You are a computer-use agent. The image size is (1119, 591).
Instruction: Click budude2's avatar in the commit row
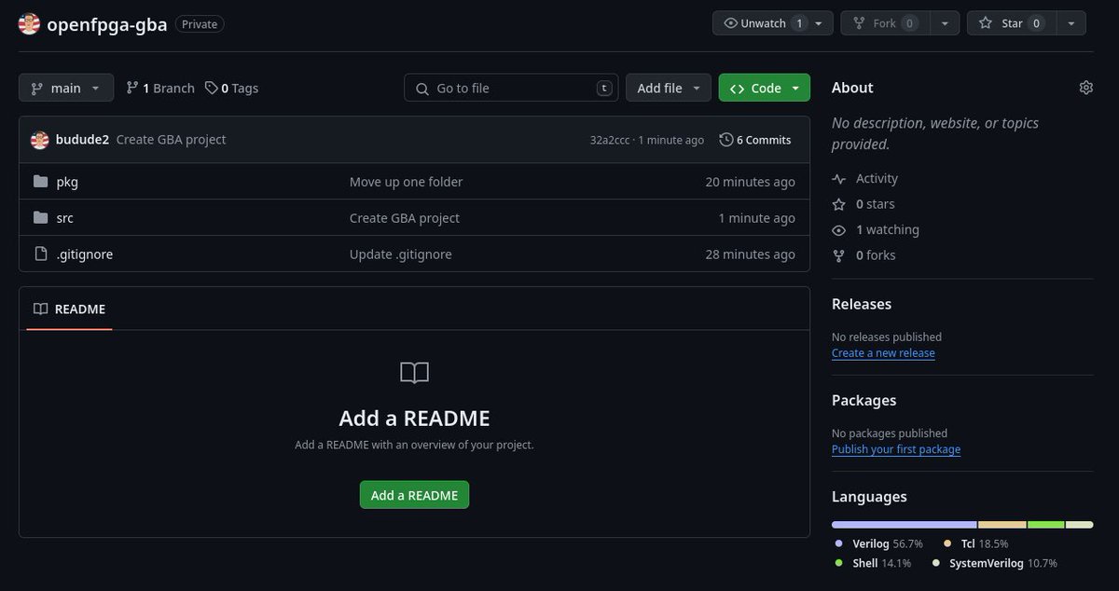pyautogui.click(x=39, y=140)
